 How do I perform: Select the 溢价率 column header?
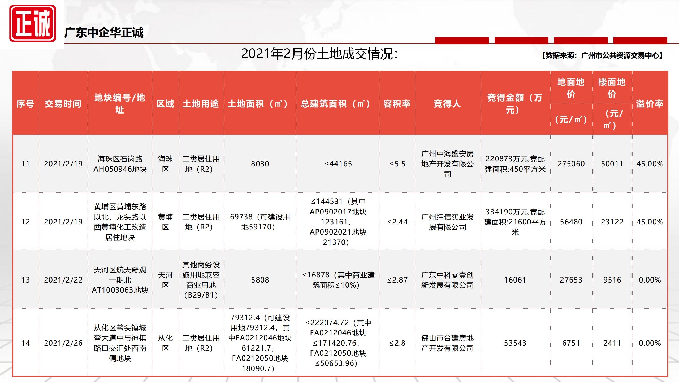(x=650, y=104)
